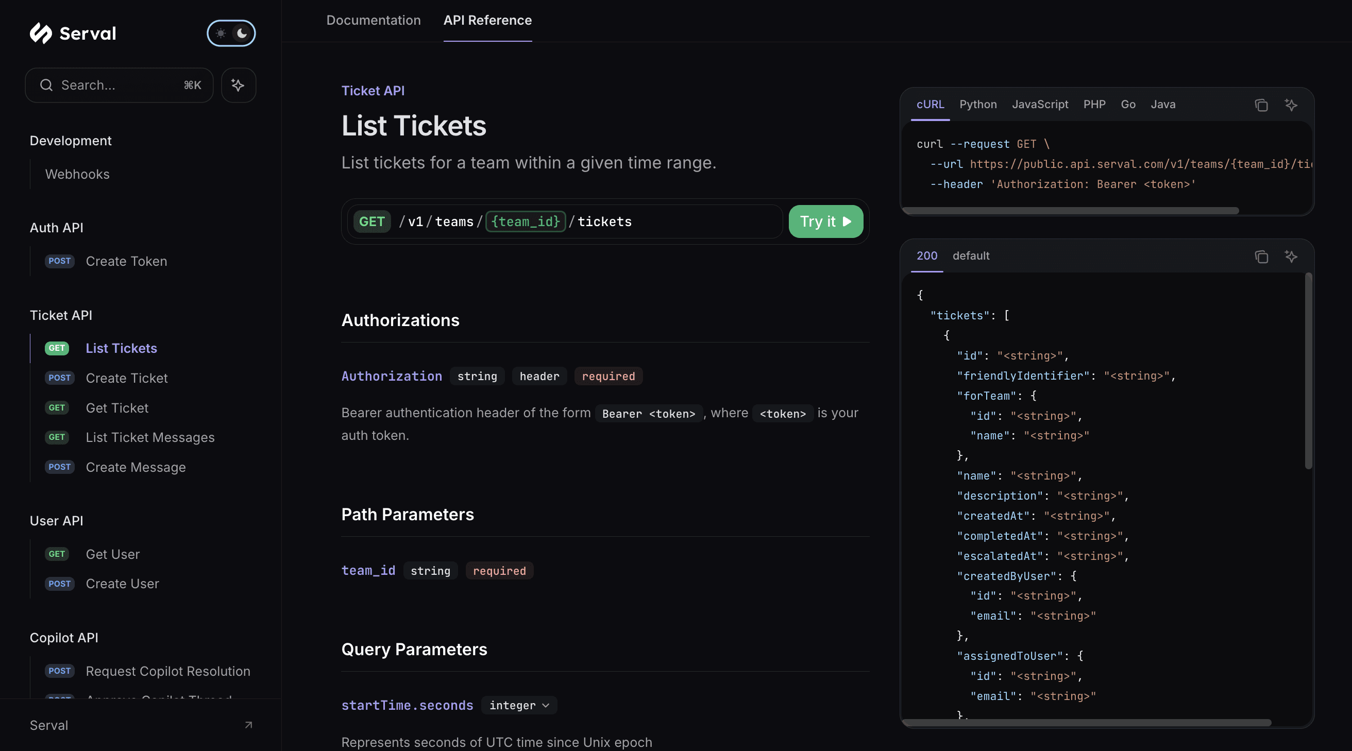Viewport: 1352px width, 751px height.
Task: Click the Copilot API sidebar group heading
Action: point(64,638)
